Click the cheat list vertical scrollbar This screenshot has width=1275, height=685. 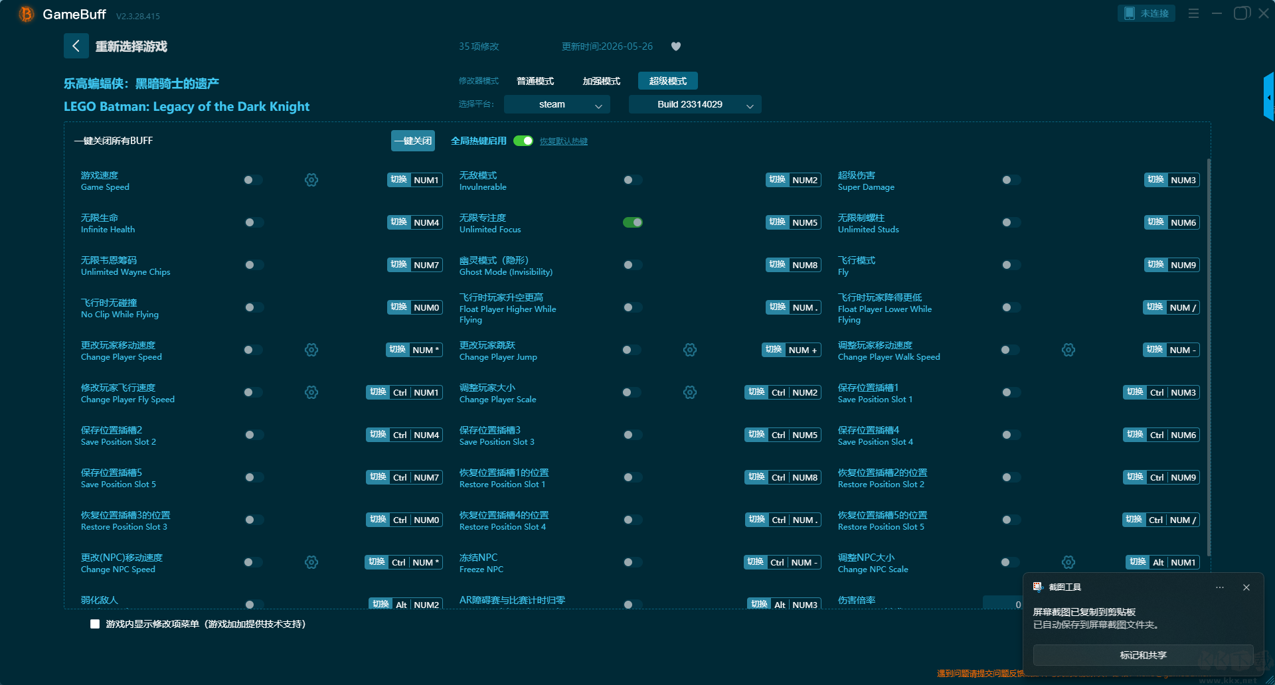tap(1209, 357)
